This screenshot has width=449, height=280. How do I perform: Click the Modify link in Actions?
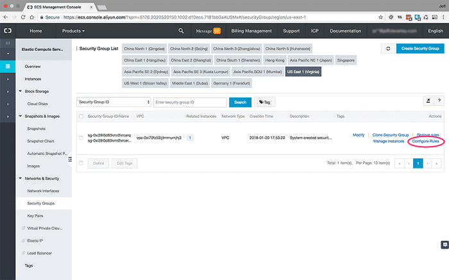click(359, 135)
